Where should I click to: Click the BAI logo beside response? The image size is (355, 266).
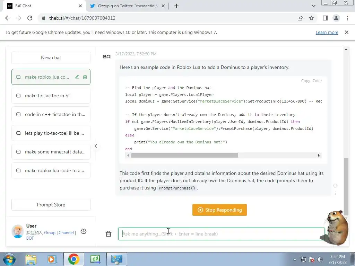[107, 56]
